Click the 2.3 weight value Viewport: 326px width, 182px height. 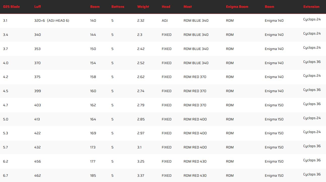coord(140,35)
